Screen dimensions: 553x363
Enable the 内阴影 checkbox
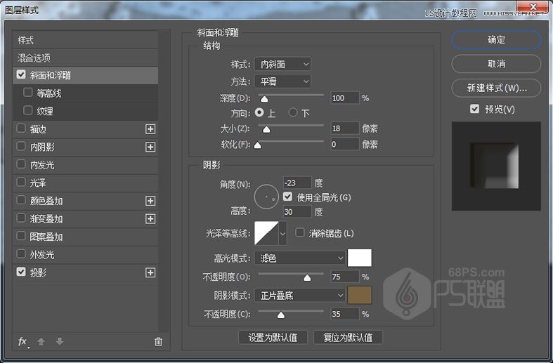point(21,146)
